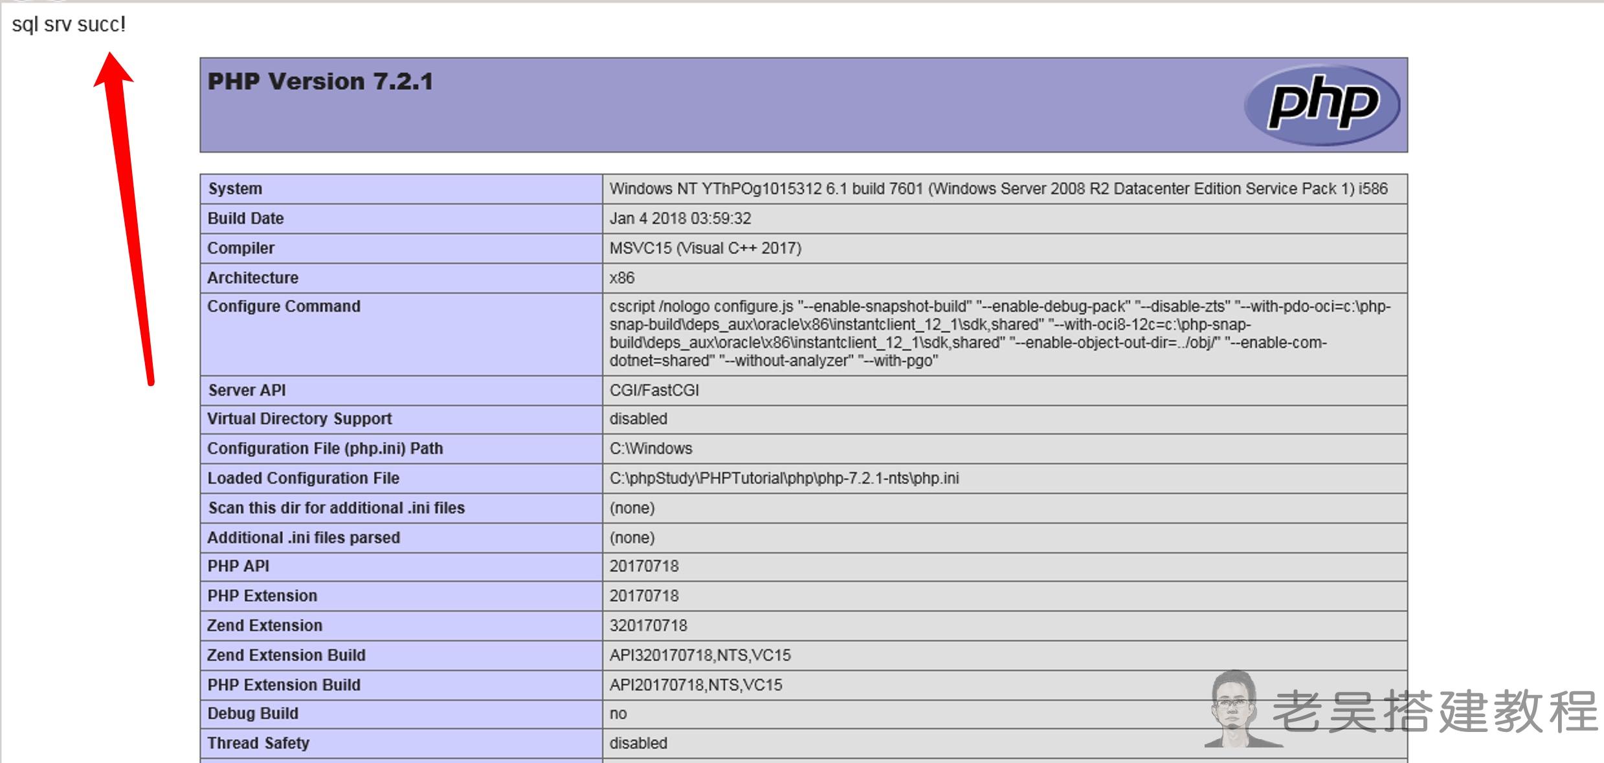Click the 'Architecture' row label
This screenshot has height=763, width=1604.
(x=252, y=278)
